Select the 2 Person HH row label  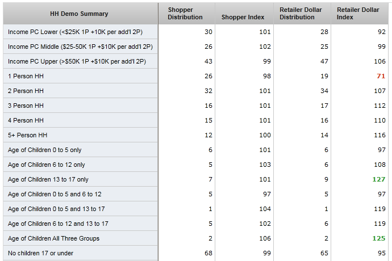tap(26, 91)
